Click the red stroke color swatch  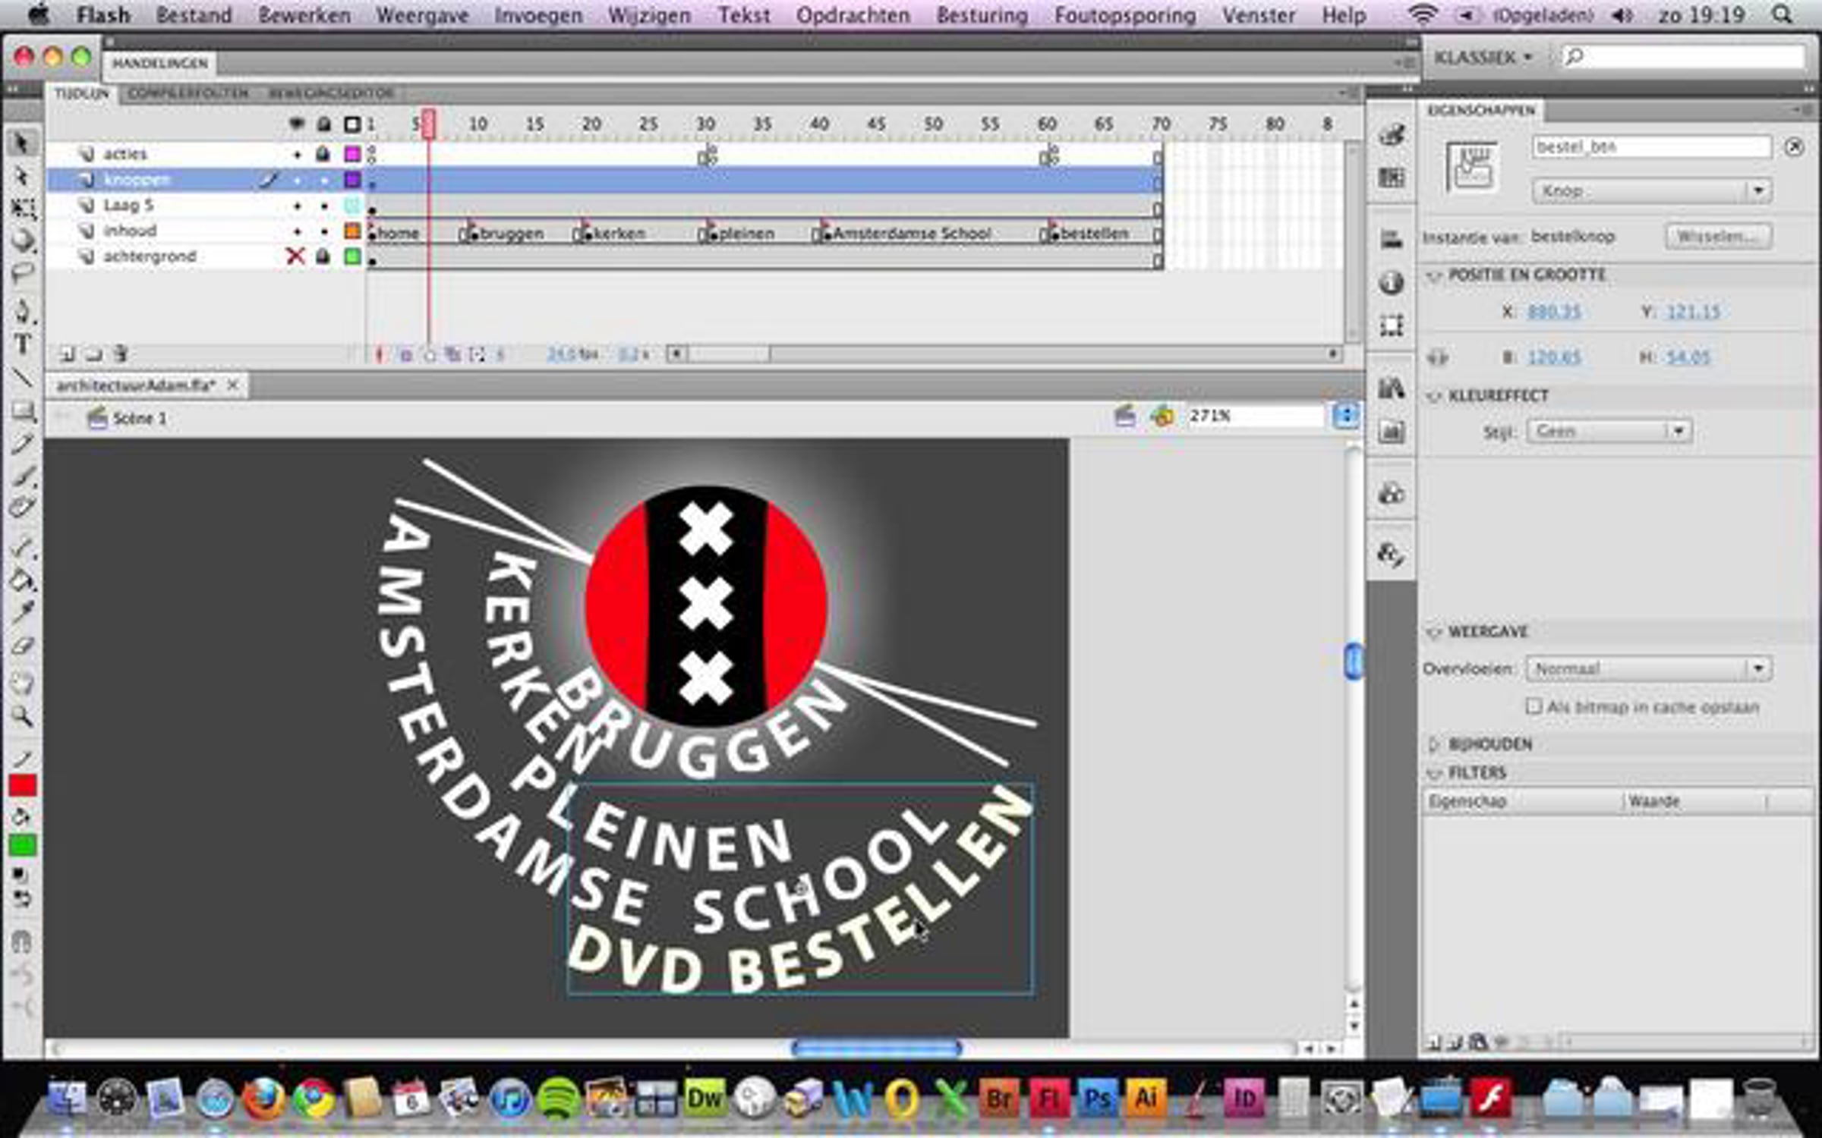pyautogui.click(x=23, y=785)
